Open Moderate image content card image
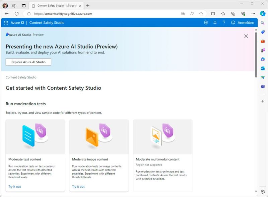 pos(99,137)
